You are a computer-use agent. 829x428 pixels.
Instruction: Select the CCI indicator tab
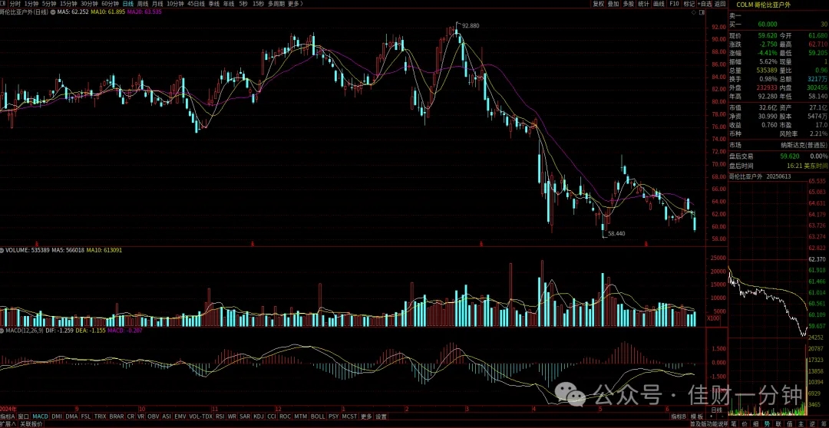pos(272,416)
